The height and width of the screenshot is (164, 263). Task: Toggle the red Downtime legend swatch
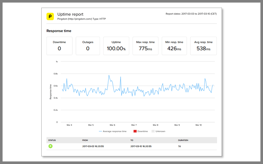tap(135, 131)
